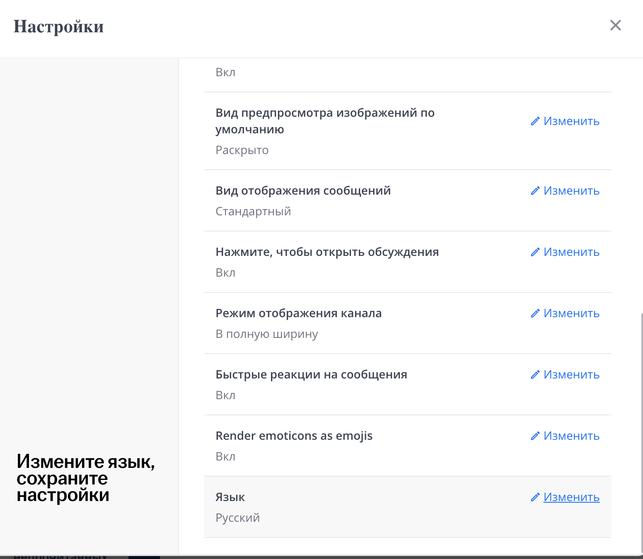Close the "Настройки" dialog with the X
The height and width of the screenshot is (559, 643).
616,25
